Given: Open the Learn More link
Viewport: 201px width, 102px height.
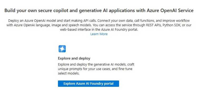Looking at the screenshot, I should coord(99,34).
